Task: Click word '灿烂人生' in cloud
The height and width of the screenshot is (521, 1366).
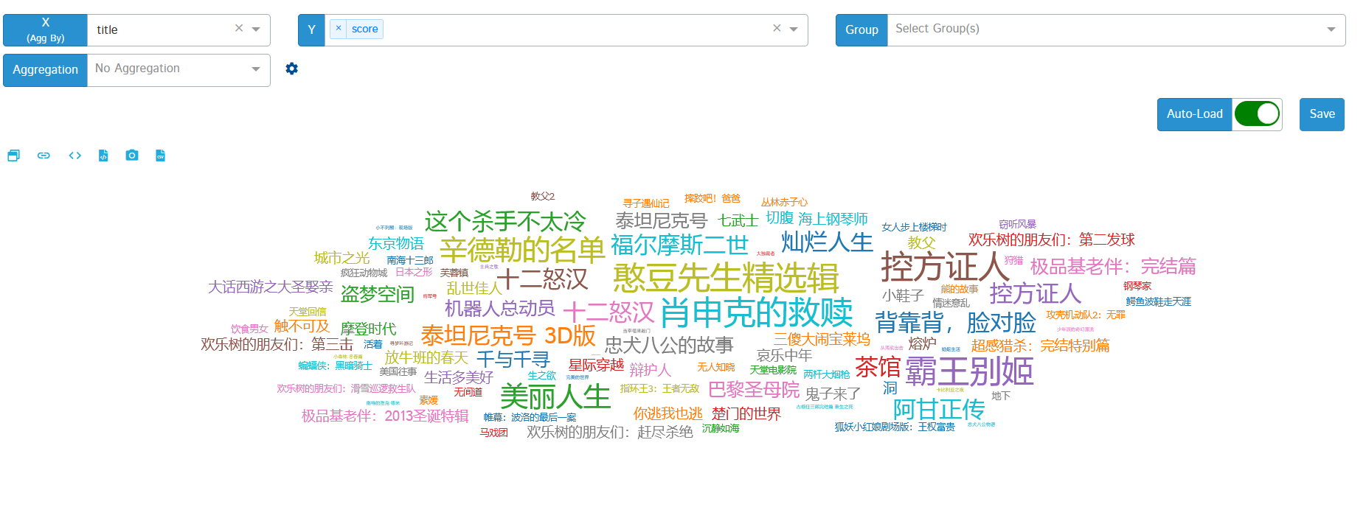Action: [827, 242]
